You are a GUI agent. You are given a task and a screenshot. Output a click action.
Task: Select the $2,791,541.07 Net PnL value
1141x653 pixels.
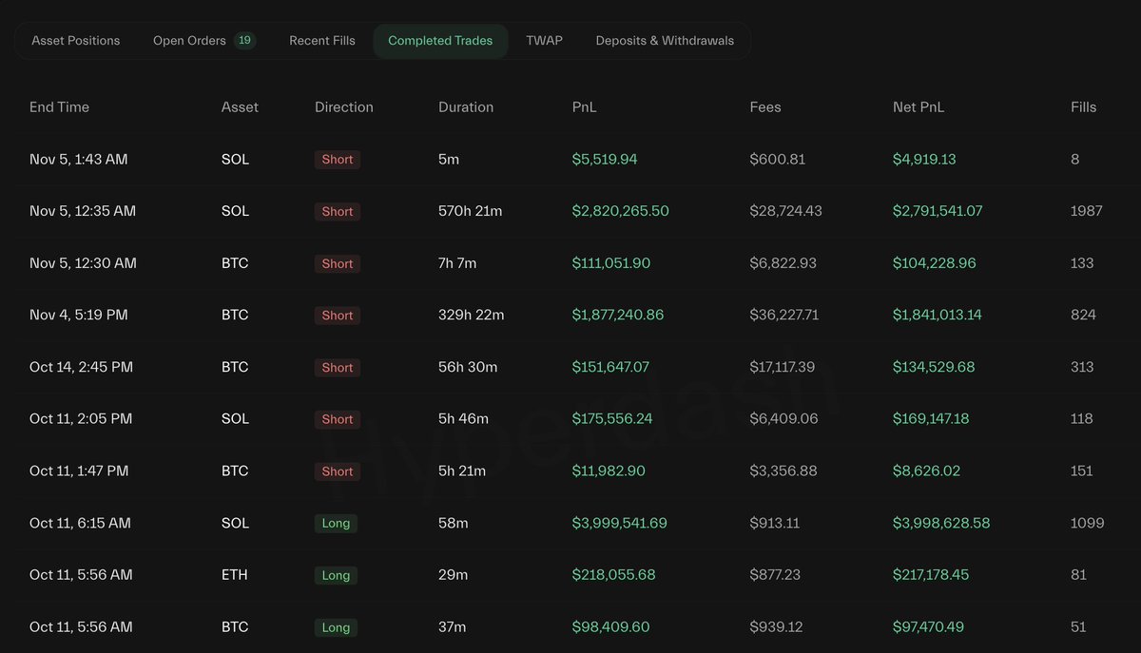coord(937,211)
